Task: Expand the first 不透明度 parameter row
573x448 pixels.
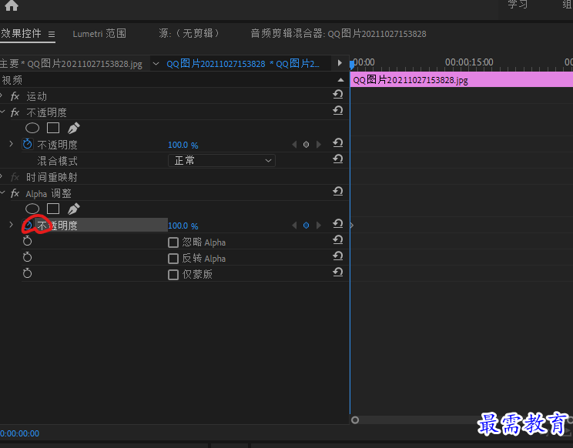Action: coord(11,144)
